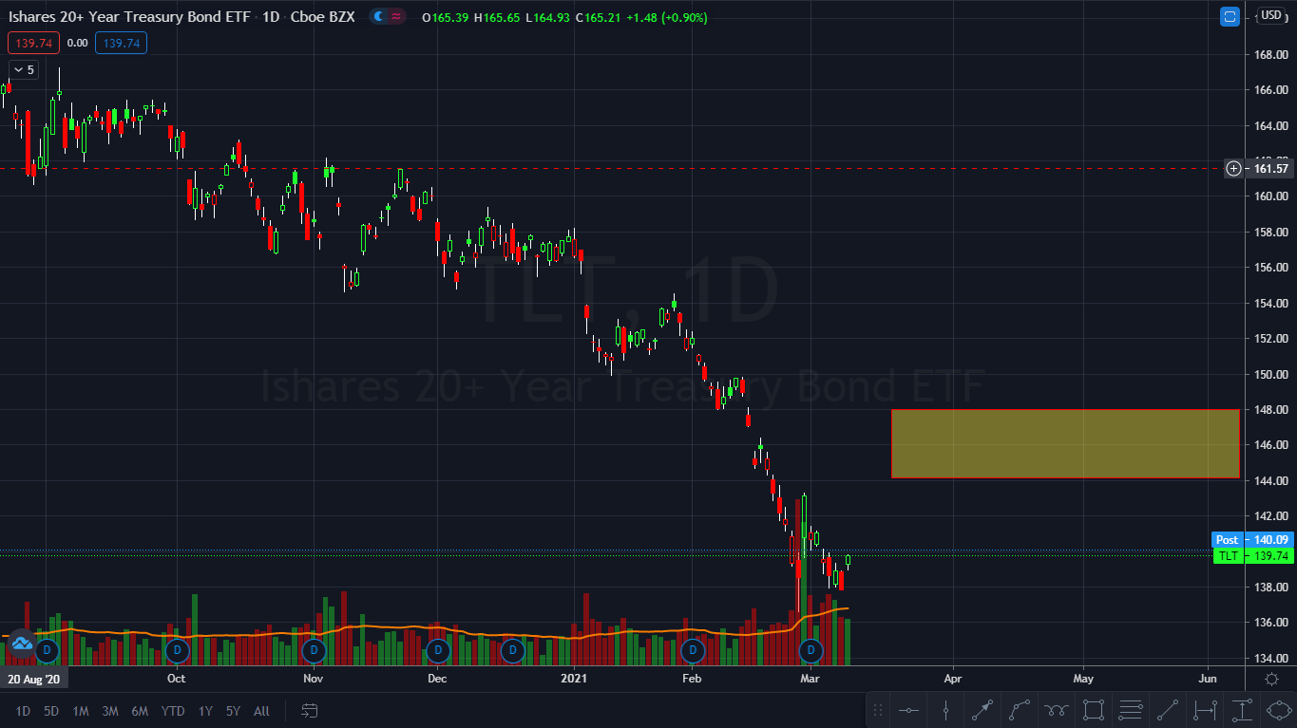Viewport: 1297px width, 728px height.
Task: Set time range to 1D
Action: pyautogui.click(x=23, y=711)
